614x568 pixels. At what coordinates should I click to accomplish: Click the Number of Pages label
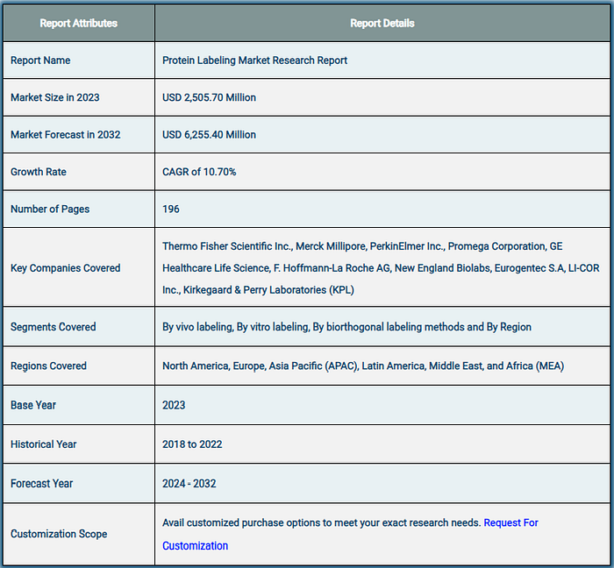pos(50,209)
